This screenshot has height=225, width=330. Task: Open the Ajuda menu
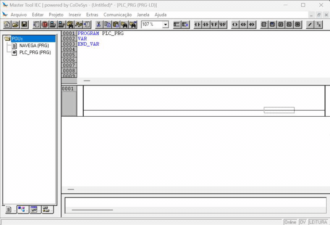(x=160, y=15)
